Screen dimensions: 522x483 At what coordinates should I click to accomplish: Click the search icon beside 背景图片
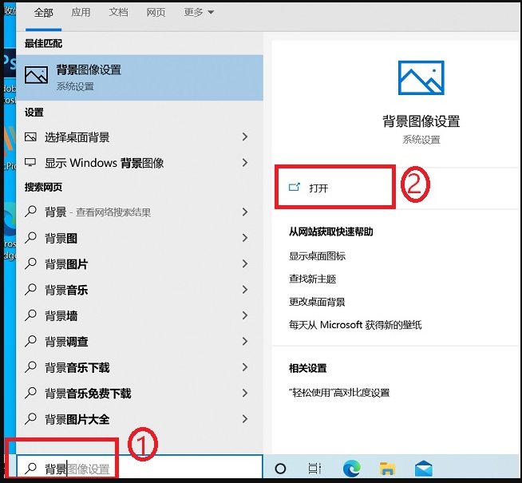30,263
